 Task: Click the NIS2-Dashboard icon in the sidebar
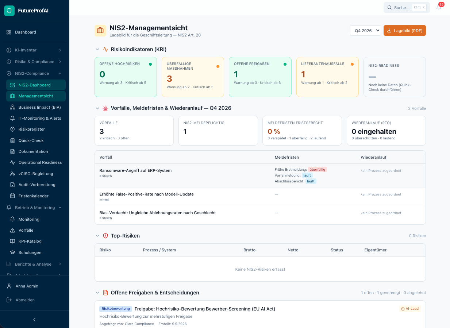[12, 85]
